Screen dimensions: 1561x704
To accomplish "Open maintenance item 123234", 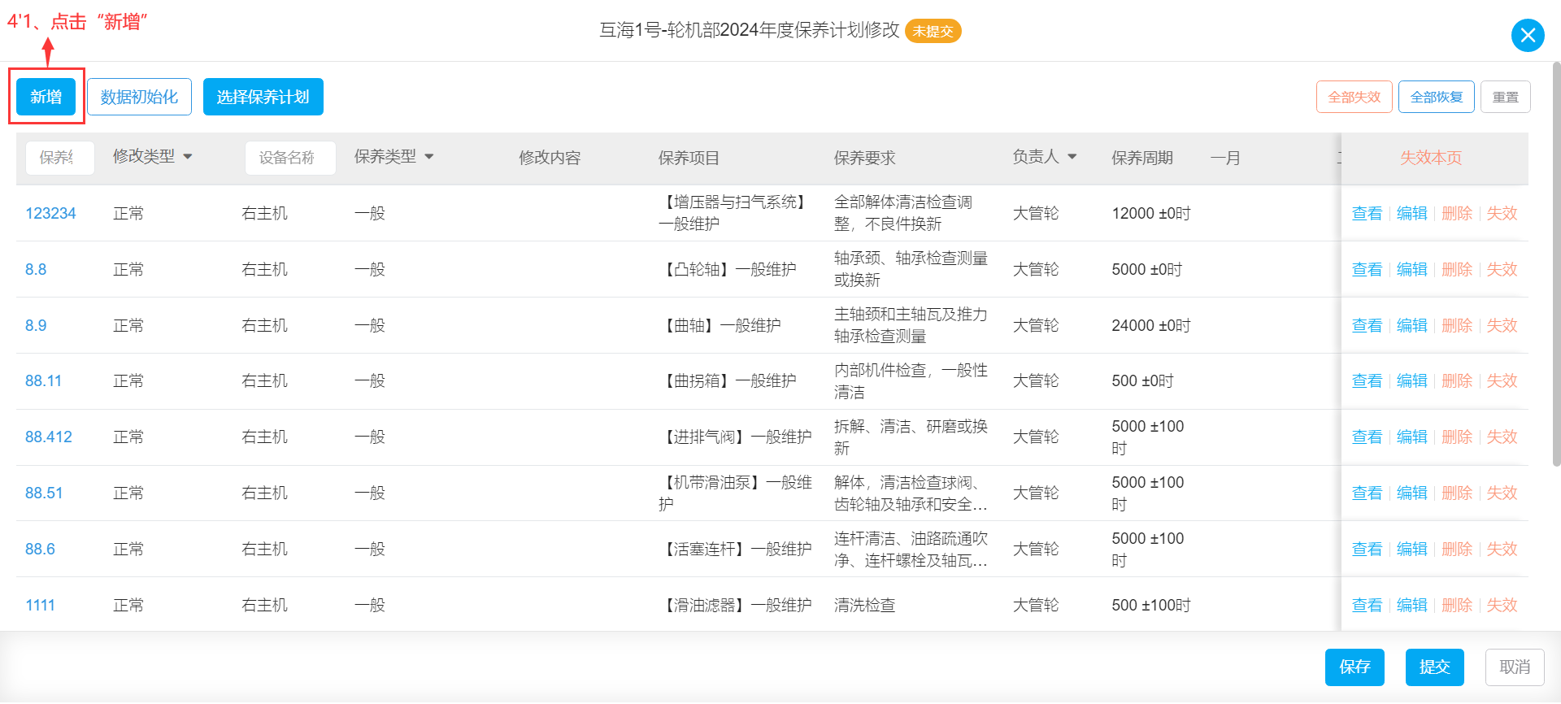I will (50, 213).
